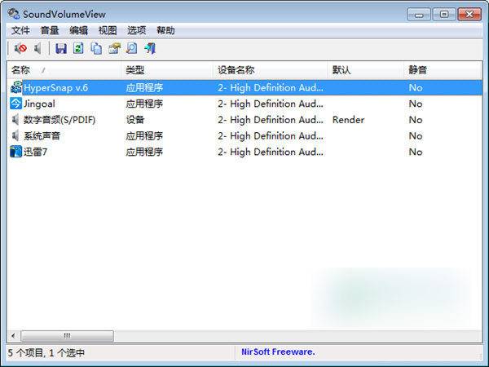This screenshot has width=489, height=367.
Task: Maximize the SoundVolumeView window
Action: click(444, 15)
